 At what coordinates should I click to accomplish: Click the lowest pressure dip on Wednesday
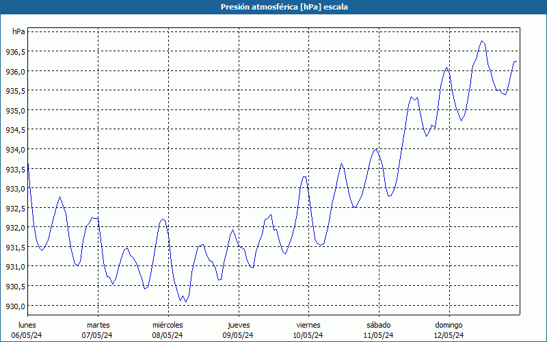(x=185, y=302)
